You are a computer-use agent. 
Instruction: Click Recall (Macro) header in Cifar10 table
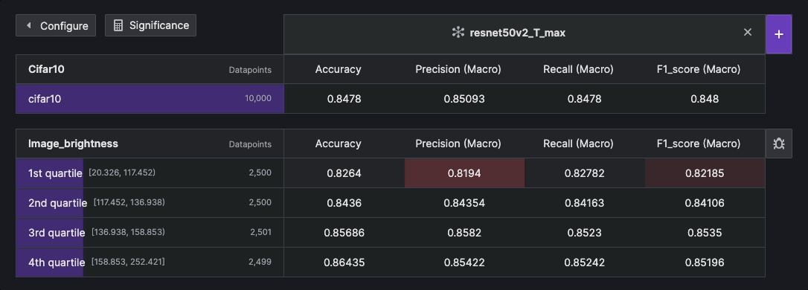(x=578, y=69)
